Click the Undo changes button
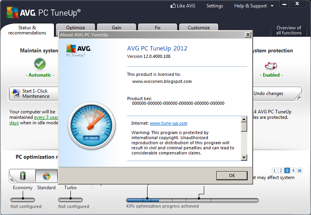 point(277,93)
